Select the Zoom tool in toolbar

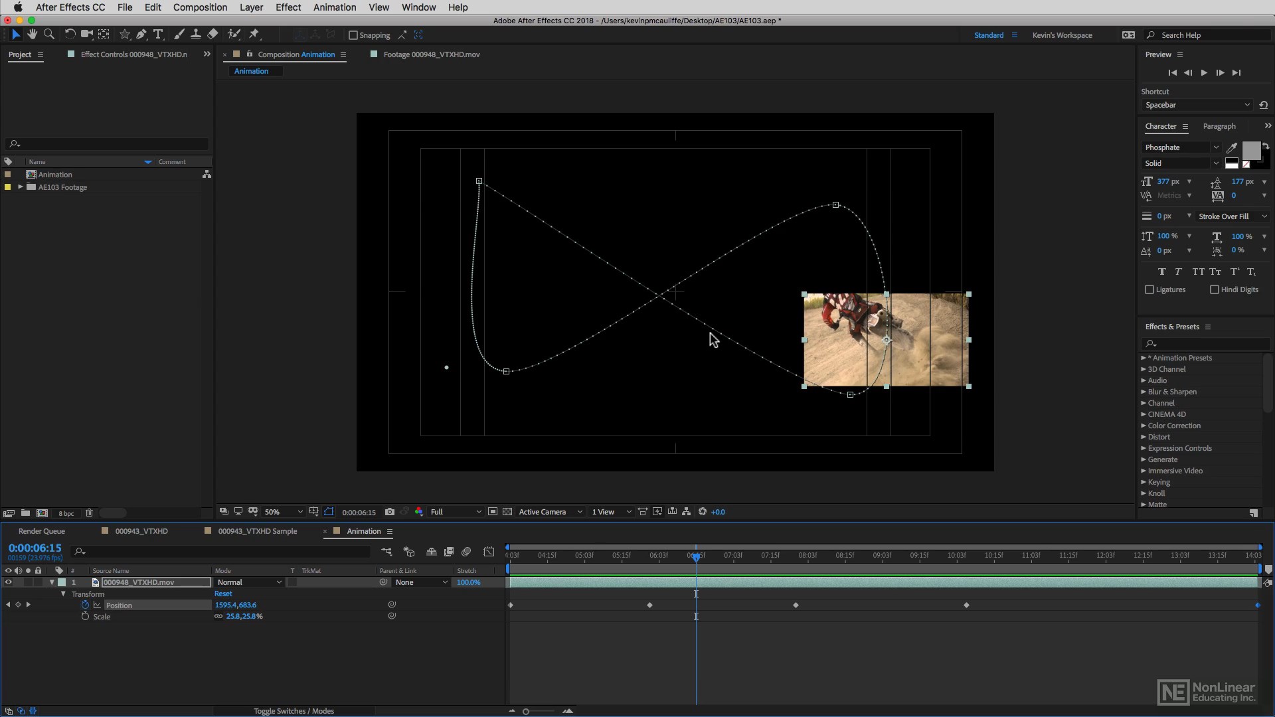(x=48, y=35)
